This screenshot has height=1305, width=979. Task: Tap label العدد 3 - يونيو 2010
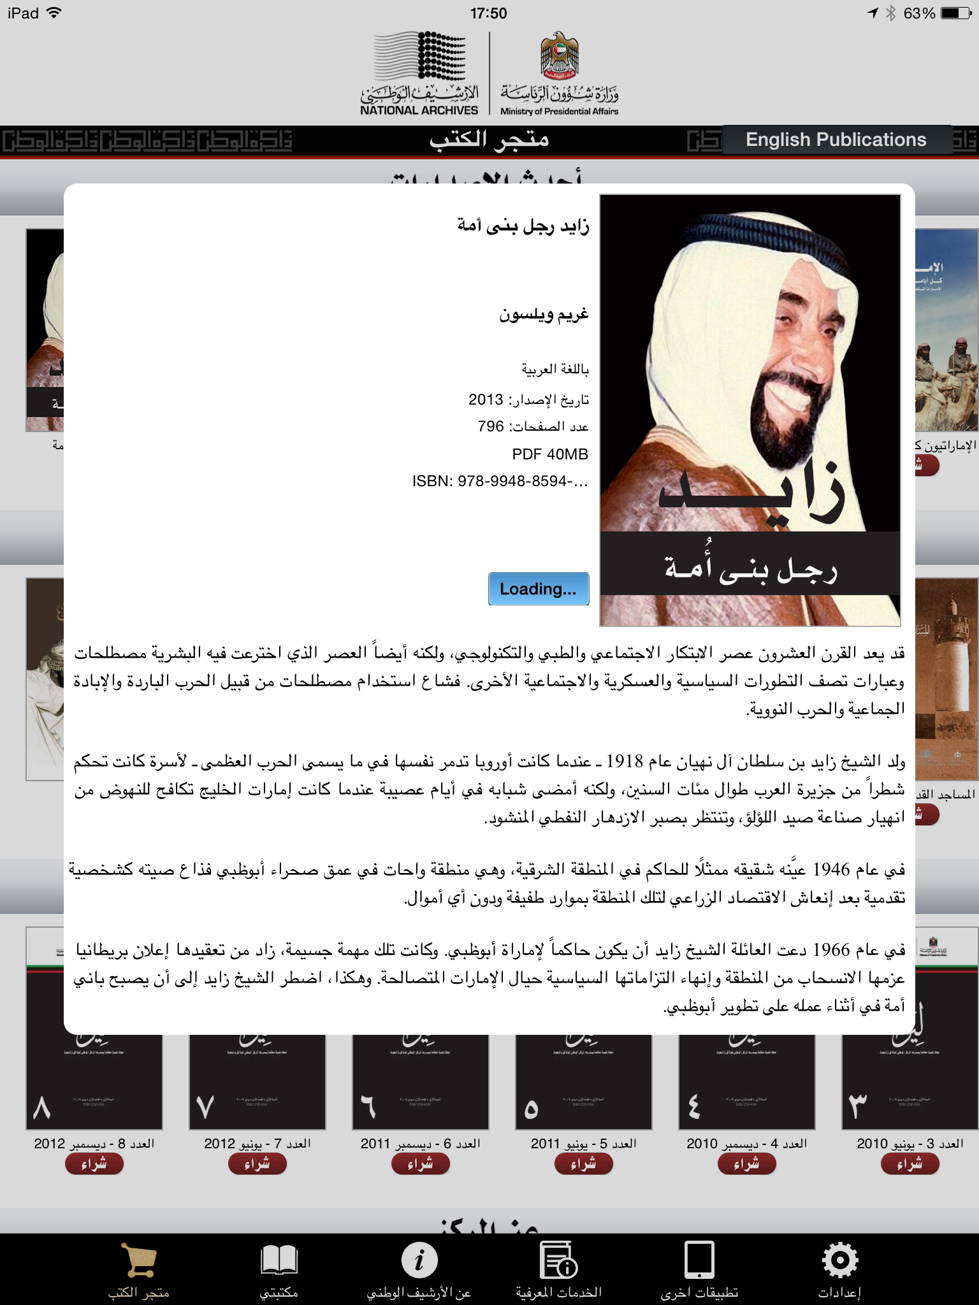pos(910,1143)
